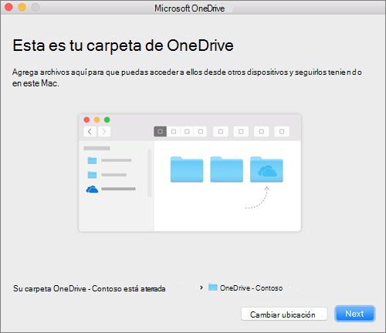
Task: Click the heading 'Esta es tu carpeta de OneDrive'
Action: tap(123, 45)
